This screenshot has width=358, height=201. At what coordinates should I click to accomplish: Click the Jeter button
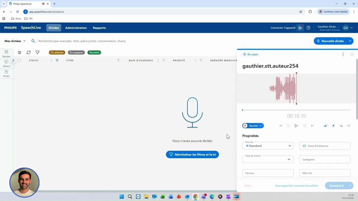coord(248,186)
